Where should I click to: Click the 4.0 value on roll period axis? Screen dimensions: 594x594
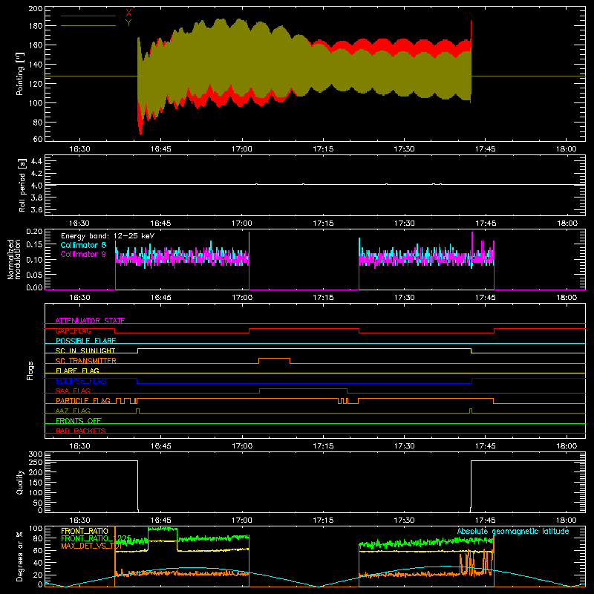(36, 185)
